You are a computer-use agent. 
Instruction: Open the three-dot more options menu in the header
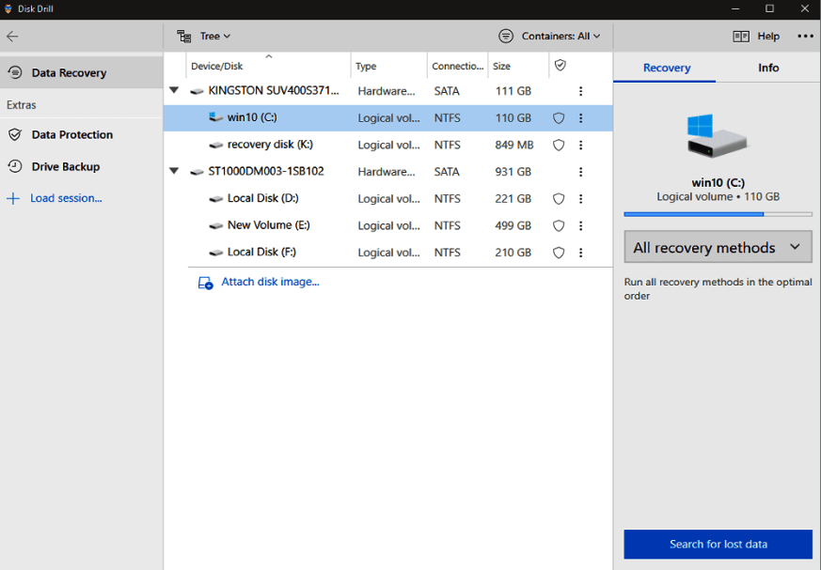point(805,37)
